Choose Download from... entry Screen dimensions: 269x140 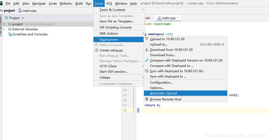pos(185,55)
